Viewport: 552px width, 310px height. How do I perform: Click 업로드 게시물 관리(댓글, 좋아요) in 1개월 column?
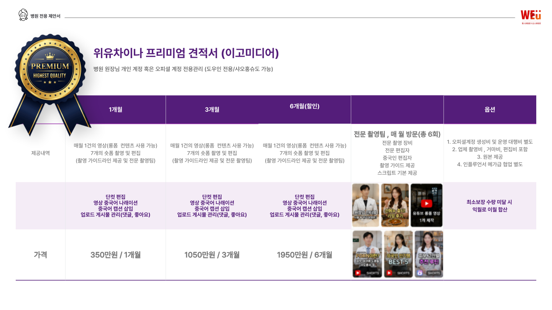115,215
